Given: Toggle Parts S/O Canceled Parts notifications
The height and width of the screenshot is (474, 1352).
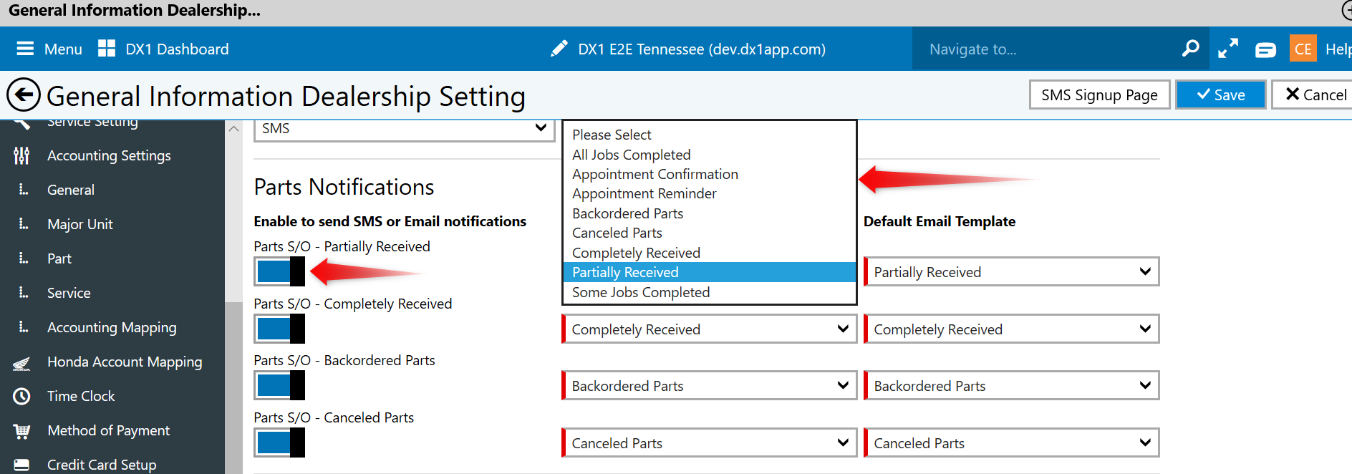Looking at the screenshot, I should click(280, 442).
